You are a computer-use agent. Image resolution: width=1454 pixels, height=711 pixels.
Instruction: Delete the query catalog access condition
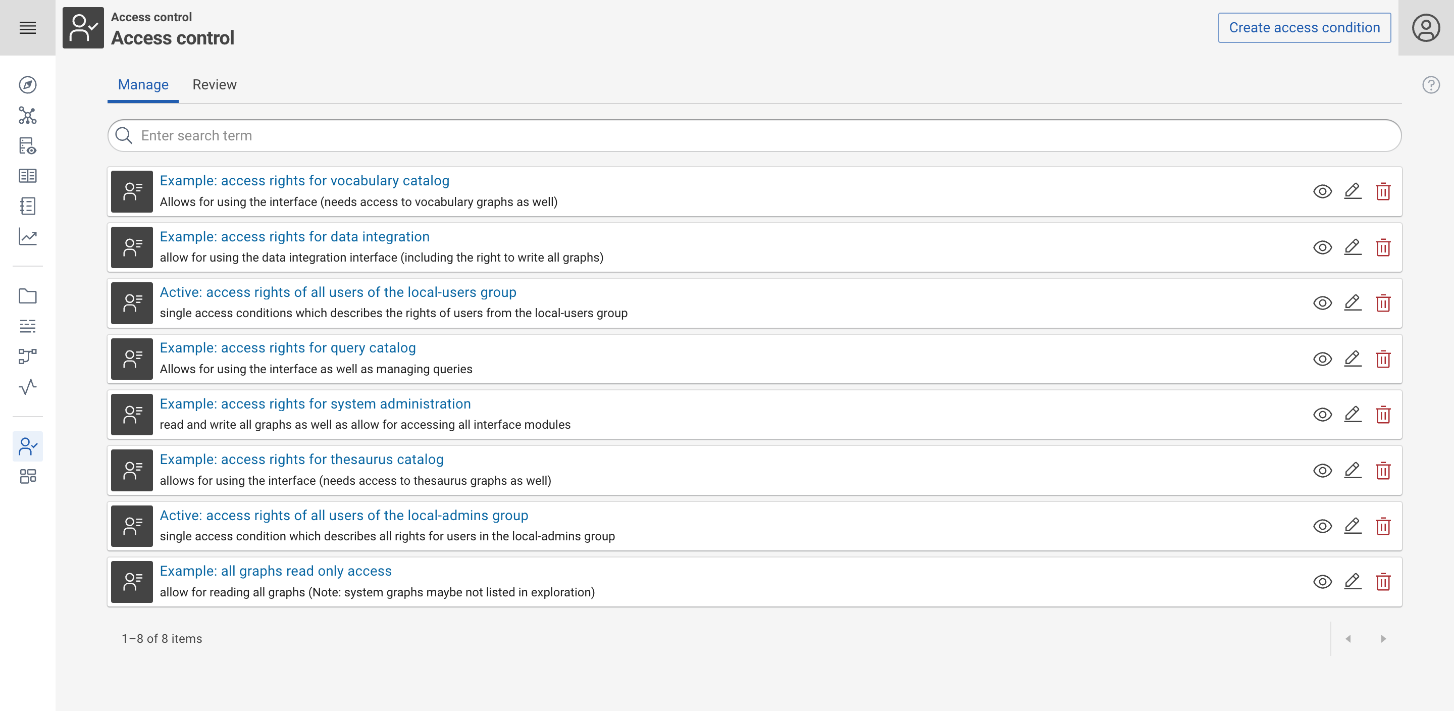click(1383, 359)
